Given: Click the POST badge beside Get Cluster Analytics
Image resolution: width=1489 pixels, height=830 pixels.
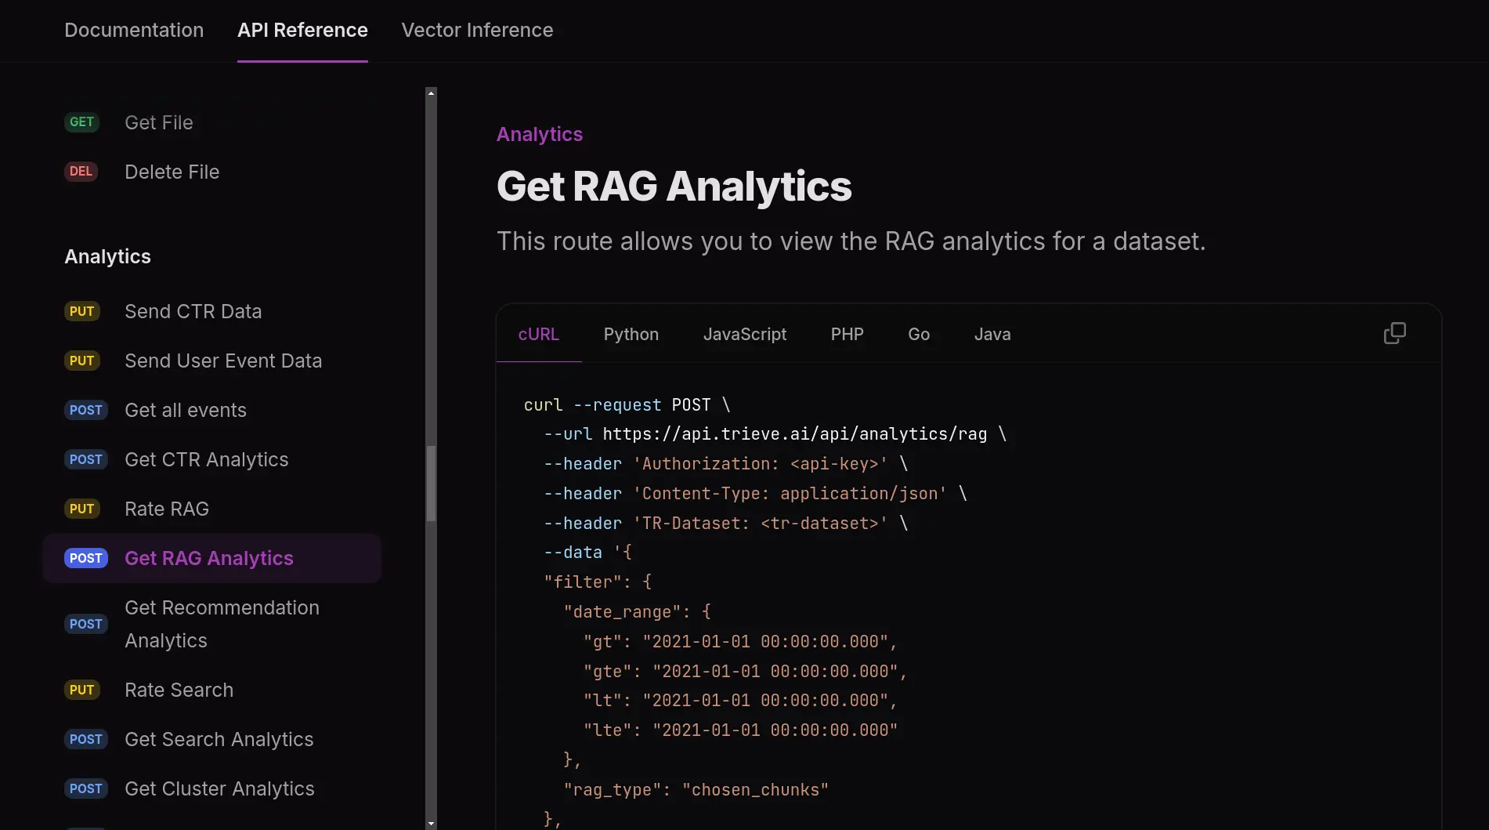Looking at the screenshot, I should (86, 788).
